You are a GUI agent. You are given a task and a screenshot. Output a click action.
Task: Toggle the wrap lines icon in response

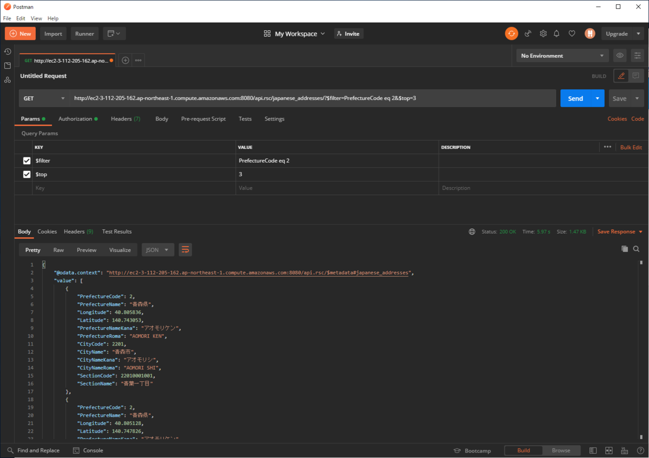coord(186,250)
